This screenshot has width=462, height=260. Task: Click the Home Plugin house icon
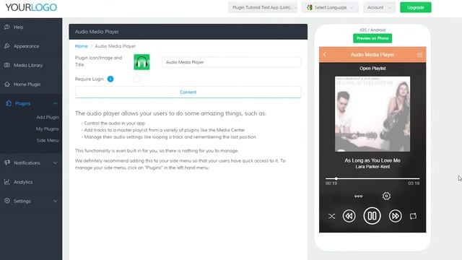(7, 84)
